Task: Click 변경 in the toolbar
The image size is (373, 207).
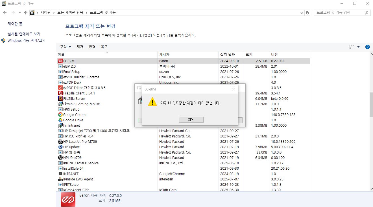Action: (92, 47)
